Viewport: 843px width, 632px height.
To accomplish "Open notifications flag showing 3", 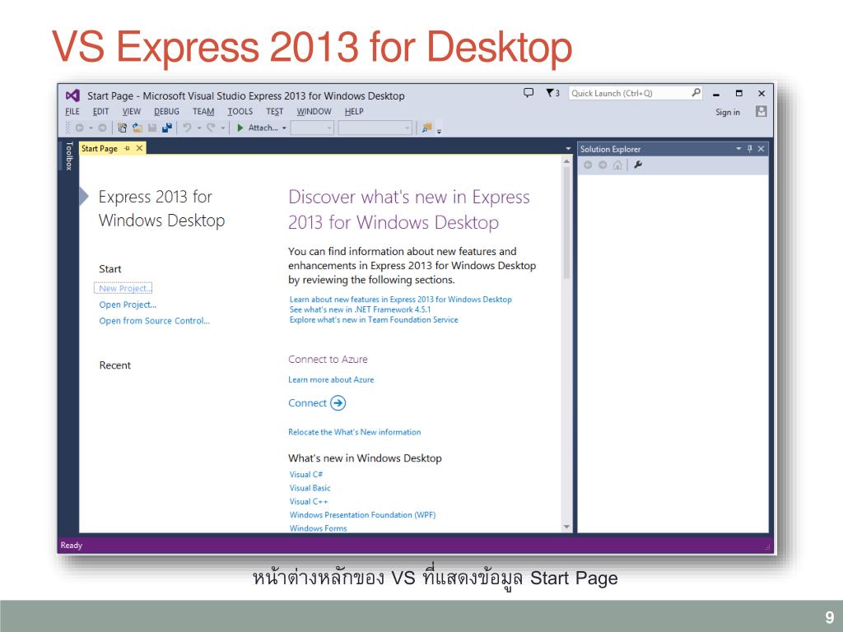I will pos(552,93).
